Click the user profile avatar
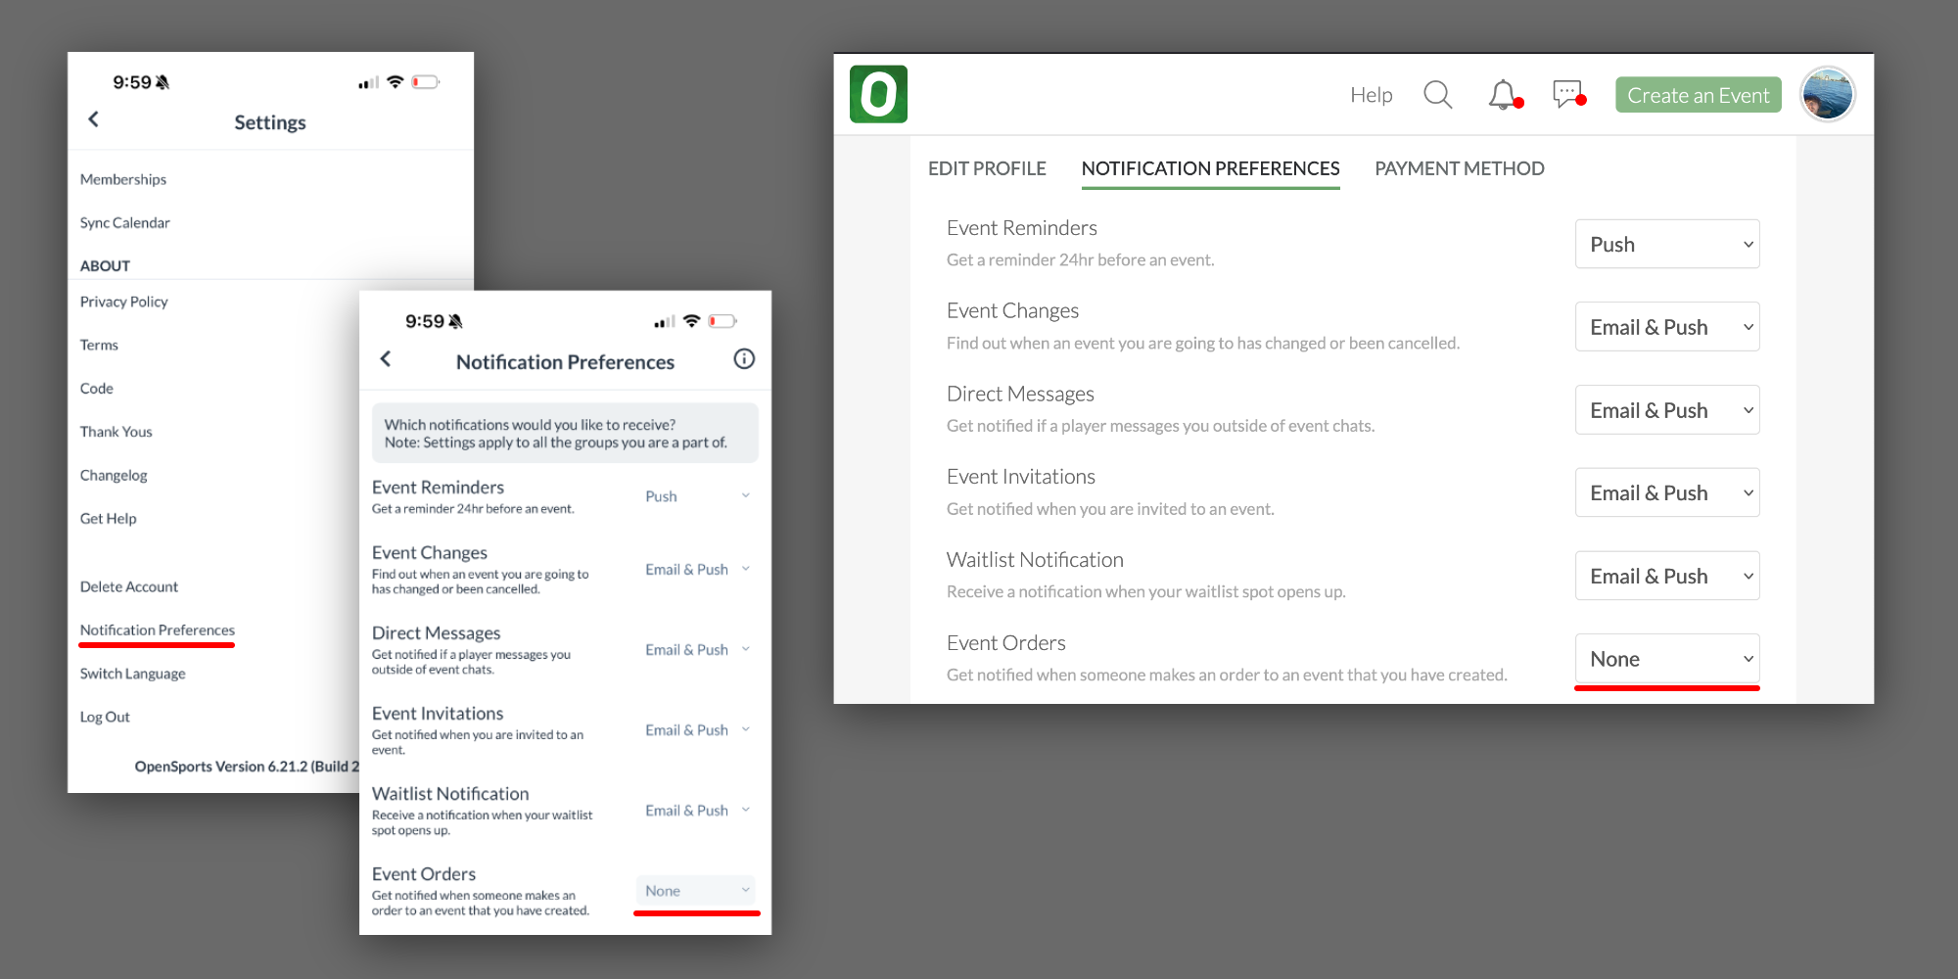Screen dimensions: 1958x979 click(x=1827, y=95)
